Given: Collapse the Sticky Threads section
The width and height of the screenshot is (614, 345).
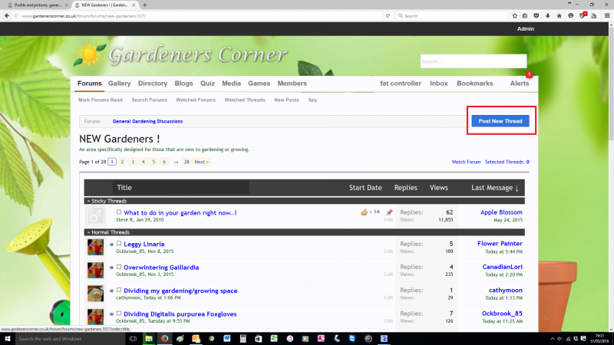Looking at the screenshot, I should point(87,201).
